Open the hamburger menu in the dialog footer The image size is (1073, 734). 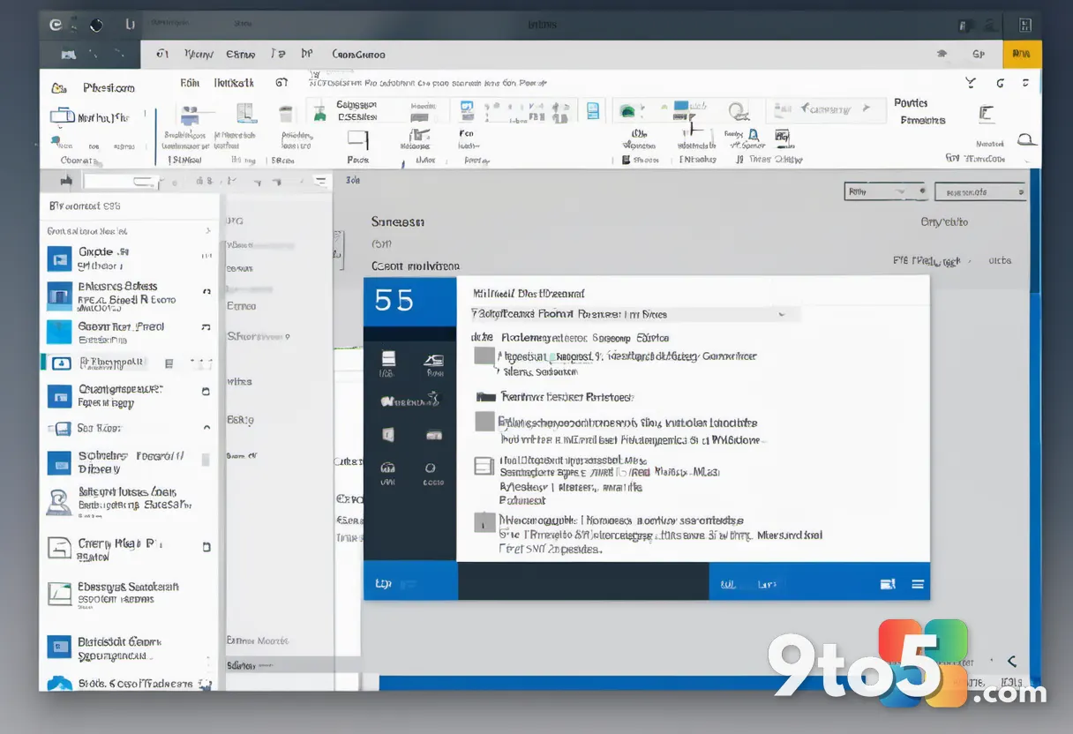[918, 584]
